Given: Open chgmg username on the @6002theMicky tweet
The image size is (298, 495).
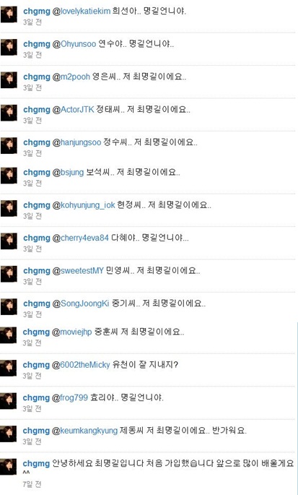Looking at the screenshot, I should tap(36, 365).
